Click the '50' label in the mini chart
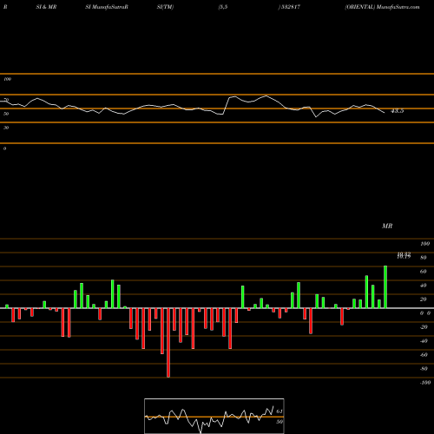This screenshot has width=434, height=434. tap(279, 422)
